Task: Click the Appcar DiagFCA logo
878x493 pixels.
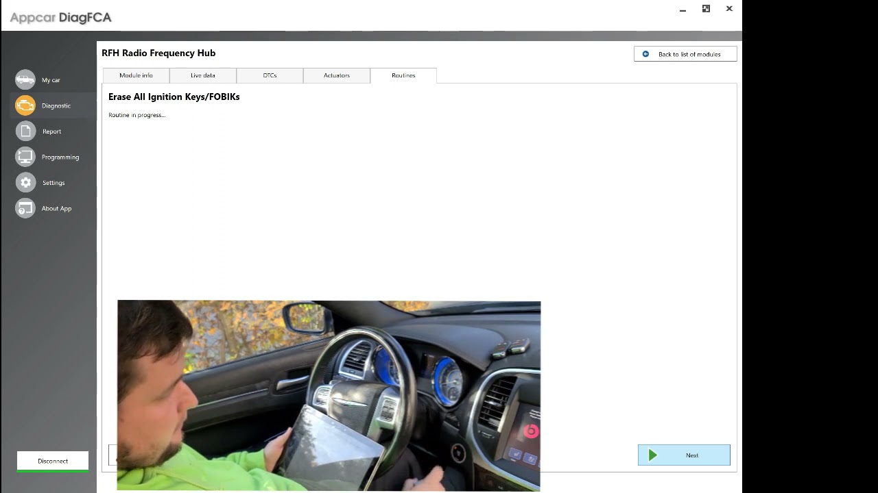Action: 60,17
